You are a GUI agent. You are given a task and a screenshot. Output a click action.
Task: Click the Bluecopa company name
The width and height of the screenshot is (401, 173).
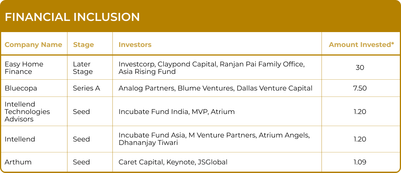21,88
